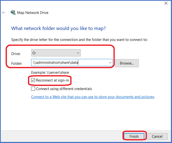Open the Drive letter dropdown
The height and width of the screenshot is (143, 172).
pos(56,53)
